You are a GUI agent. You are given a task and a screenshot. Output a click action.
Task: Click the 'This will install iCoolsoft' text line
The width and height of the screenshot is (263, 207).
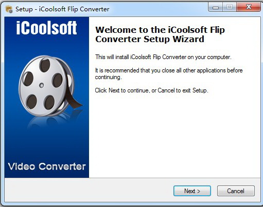point(163,57)
